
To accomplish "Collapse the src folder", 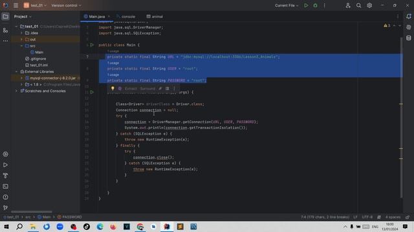I will (x=21, y=46).
